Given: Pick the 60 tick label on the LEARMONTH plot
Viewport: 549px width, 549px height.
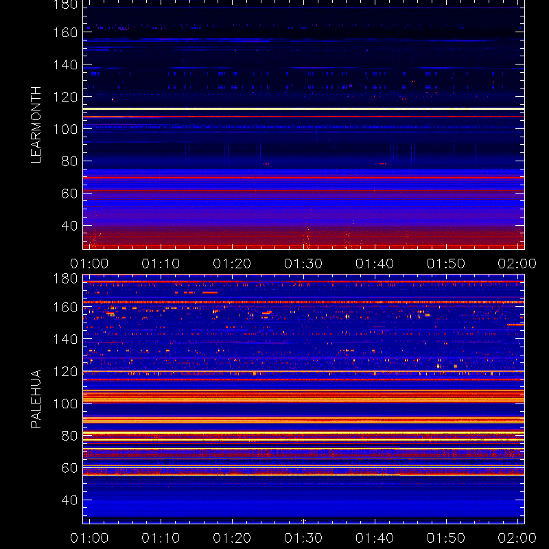Looking at the screenshot, I should (69, 194).
